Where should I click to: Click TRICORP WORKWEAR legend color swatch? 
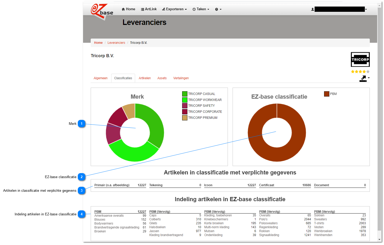click(x=185, y=100)
